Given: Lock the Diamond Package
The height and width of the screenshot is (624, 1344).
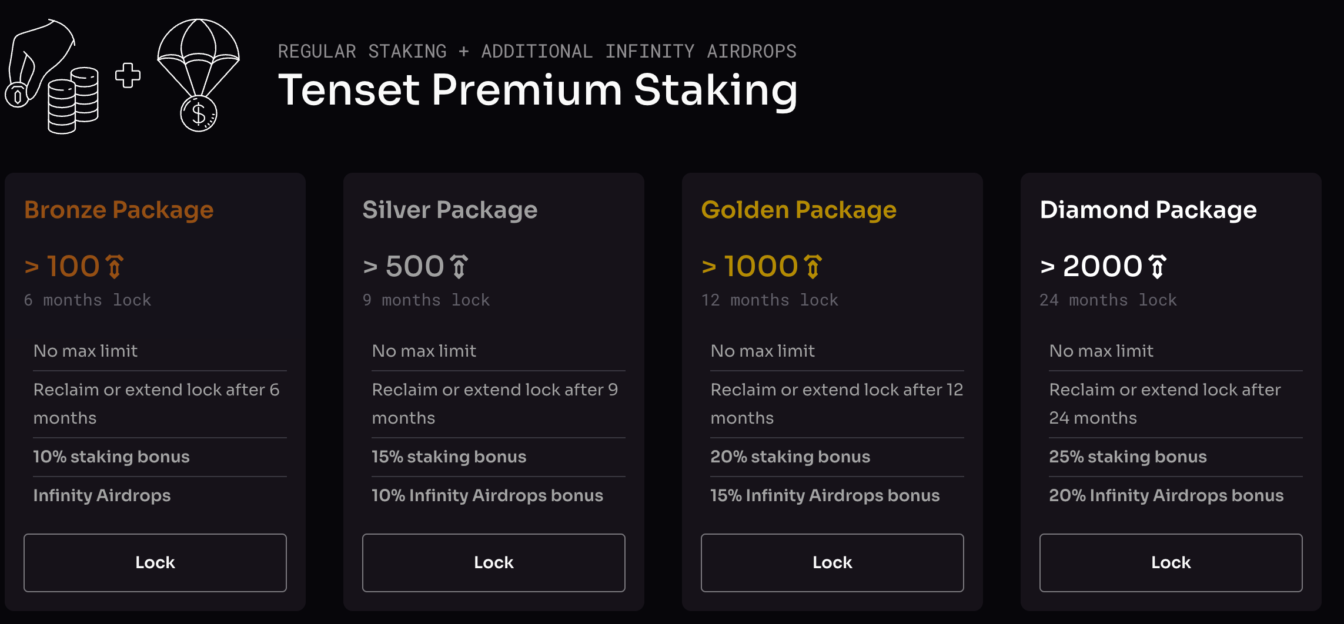Looking at the screenshot, I should [x=1171, y=562].
